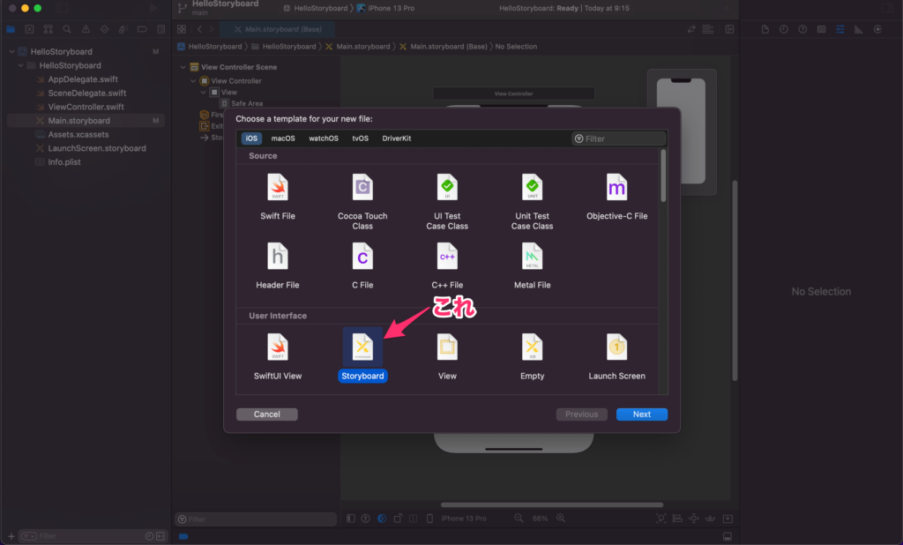Image resolution: width=903 pixels, height=545 pixels.
Task: Select the SwiftUI View template
Action: tap(278, 347)
